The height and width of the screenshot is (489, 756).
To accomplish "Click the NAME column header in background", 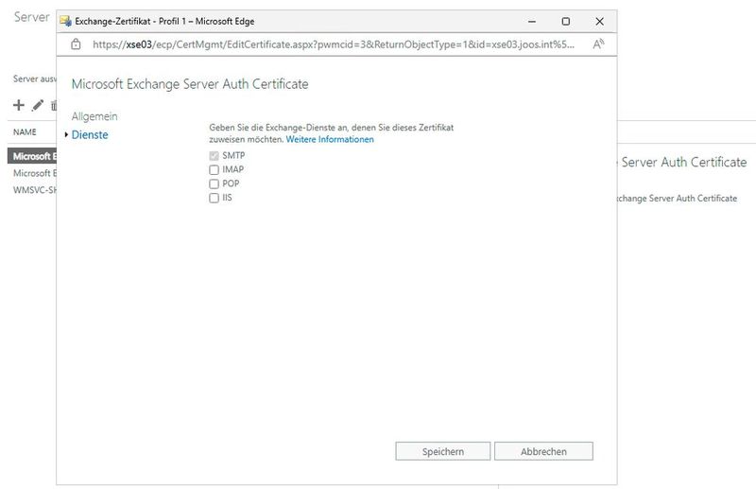I will [25, 131].
